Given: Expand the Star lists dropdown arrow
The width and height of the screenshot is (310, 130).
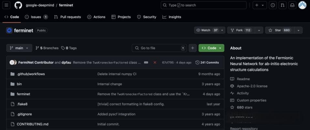Looking at the screenshot, I should [298, 30].
